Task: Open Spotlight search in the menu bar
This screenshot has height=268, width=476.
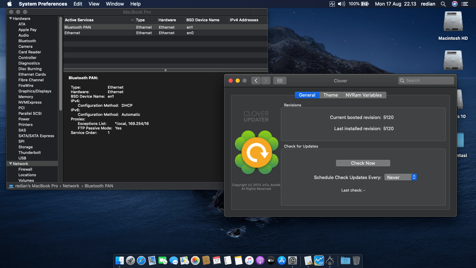Action: 443,4
